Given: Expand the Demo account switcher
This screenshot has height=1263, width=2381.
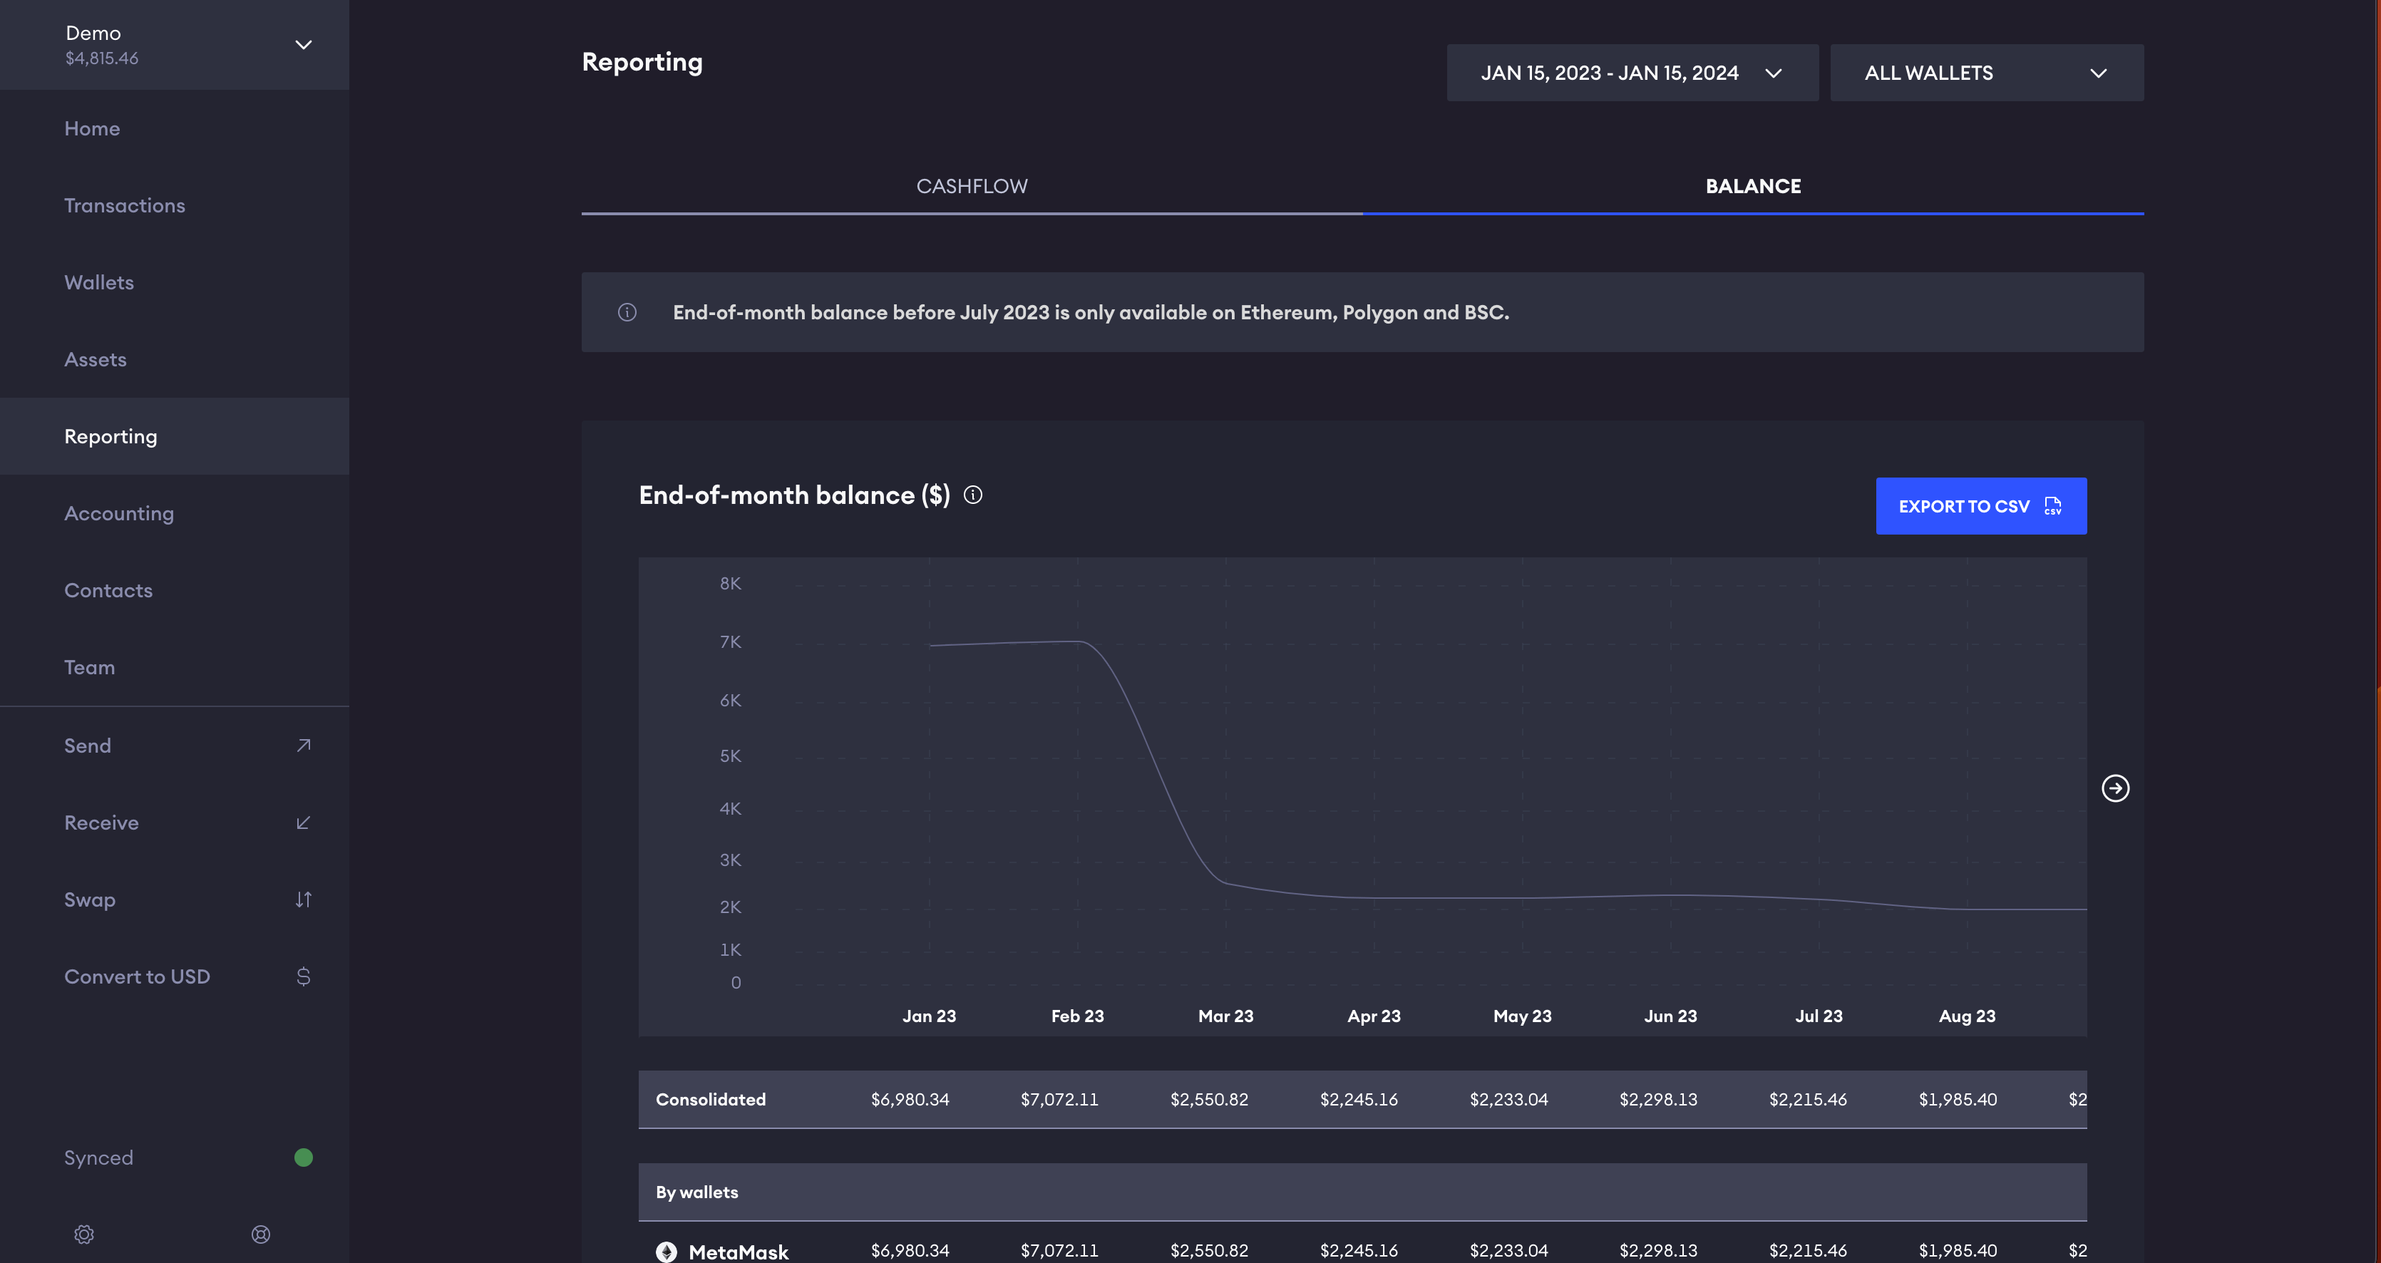Looking at the screenshot, I should tap(303, 46).
